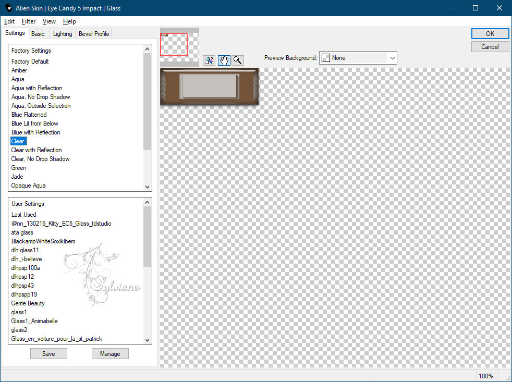The height and width of the screenshot is (382, 512).
Task: Select glass1 user setting
Action: (19, 312)
